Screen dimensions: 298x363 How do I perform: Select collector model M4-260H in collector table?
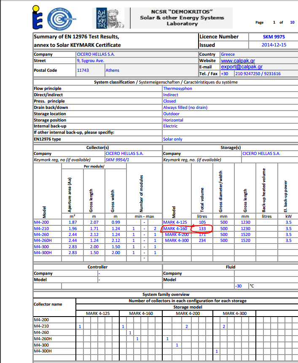pyautogui.click(x=43, y=241)
